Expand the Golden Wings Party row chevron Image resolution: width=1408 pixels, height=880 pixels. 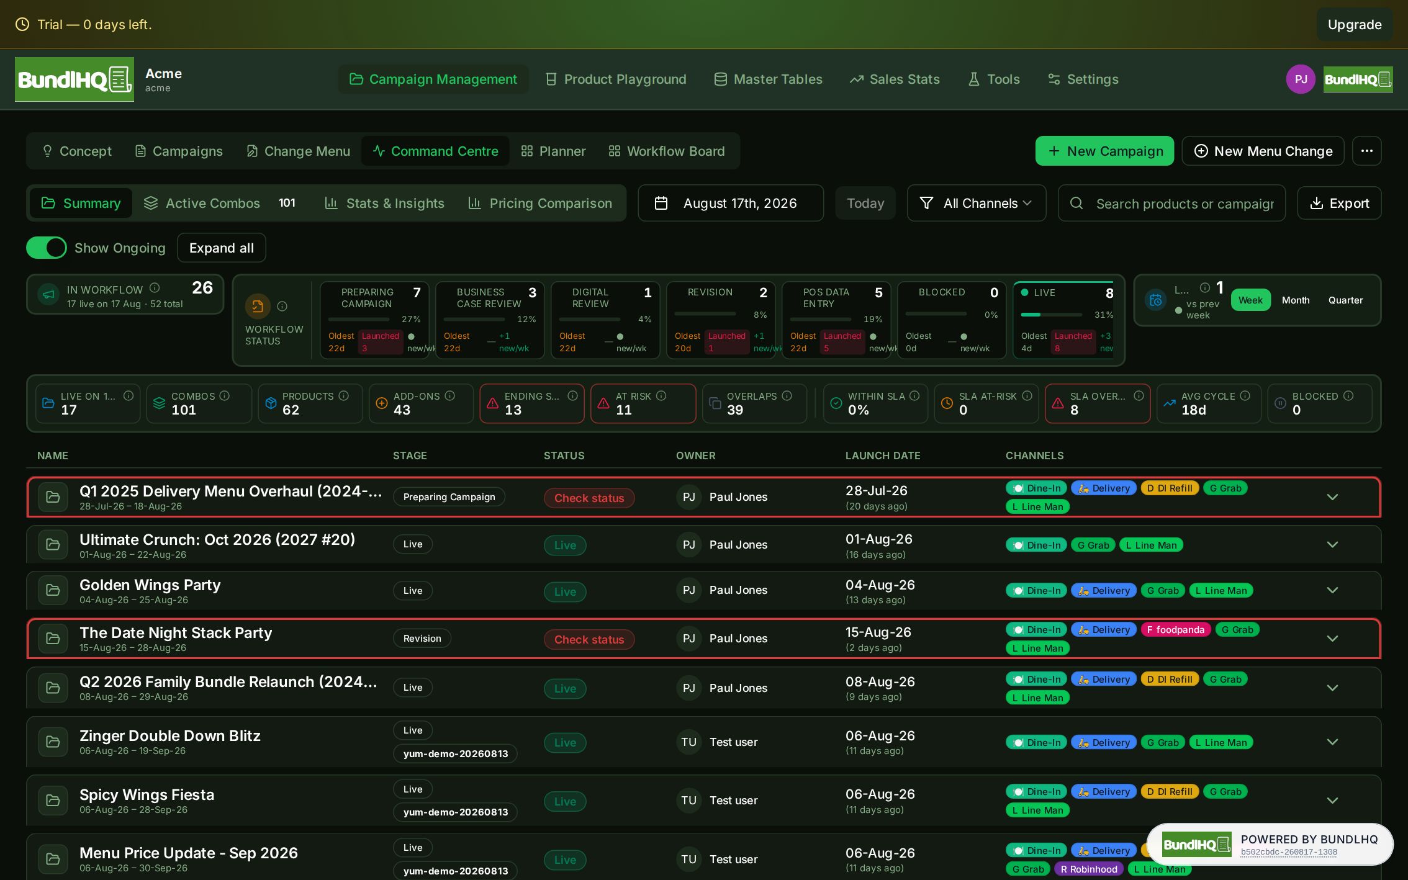(x=1332, y=590)
